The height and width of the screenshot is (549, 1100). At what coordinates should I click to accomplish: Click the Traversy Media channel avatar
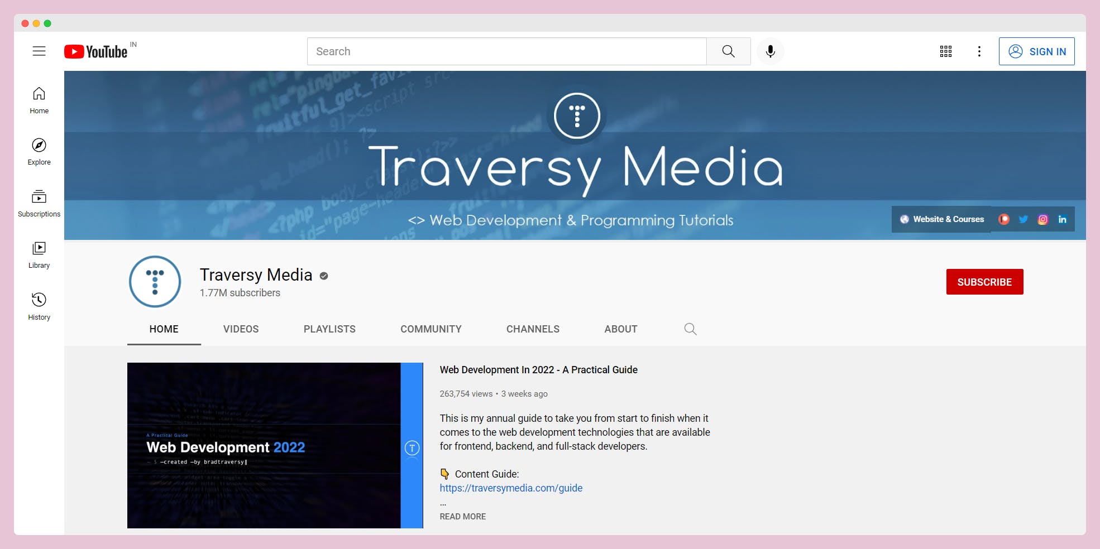click(155, 282)
